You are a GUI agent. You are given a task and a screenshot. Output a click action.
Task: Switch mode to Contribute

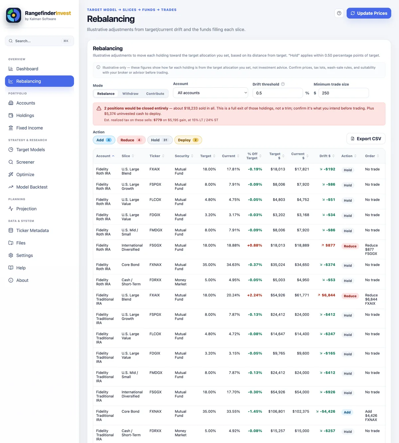click(155, 94)
